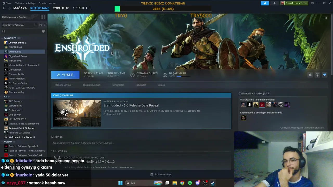Go back with the left arrow
The image size is (333, 187).
tap(4, 8)
